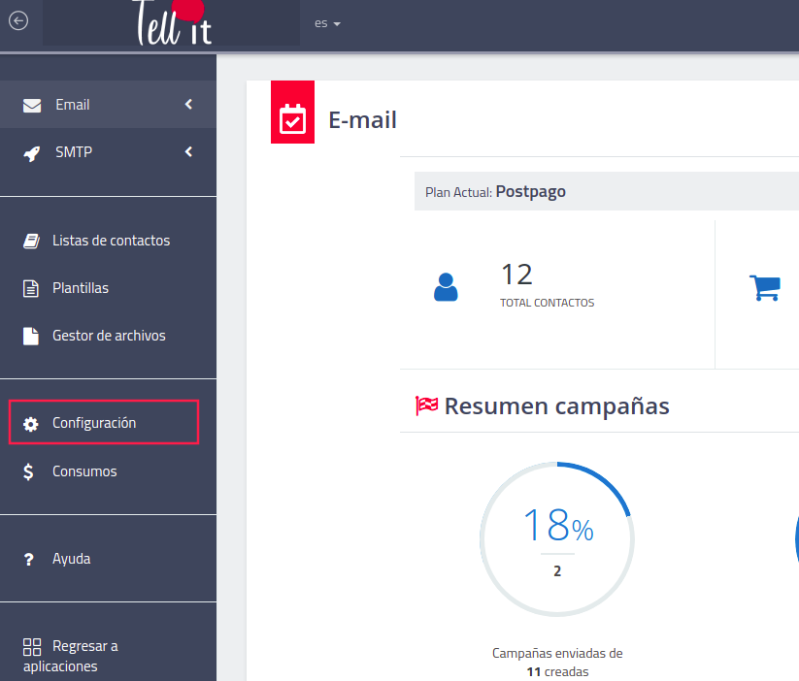The image size is (799, 681).
Task: Open Listas de contactos
Action: [x=111, y=241]
